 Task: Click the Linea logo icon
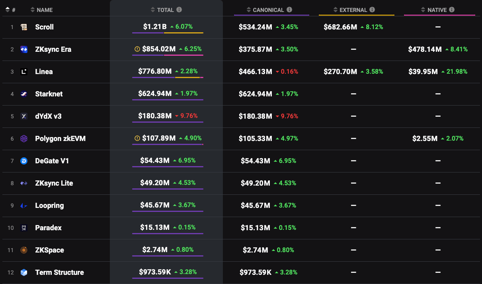(24, 72)
